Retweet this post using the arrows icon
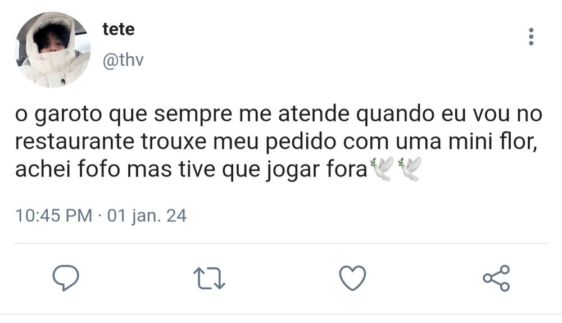This screenshot has width=562, height=323. pos(209,278)
